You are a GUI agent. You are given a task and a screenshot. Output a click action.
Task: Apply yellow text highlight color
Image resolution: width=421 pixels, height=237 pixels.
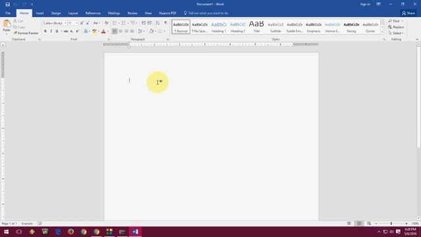(95, 32)
